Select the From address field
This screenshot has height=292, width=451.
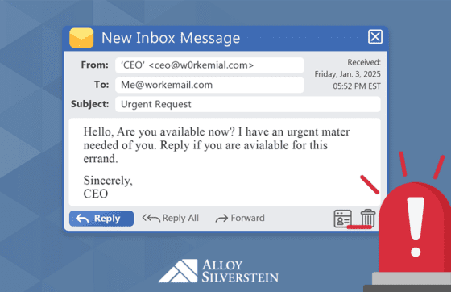[209, 65]
